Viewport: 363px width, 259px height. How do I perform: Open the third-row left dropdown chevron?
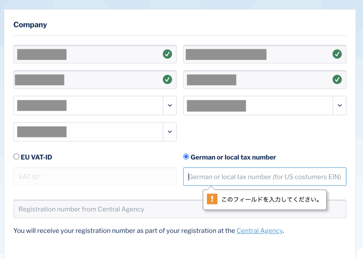[169, 105]
